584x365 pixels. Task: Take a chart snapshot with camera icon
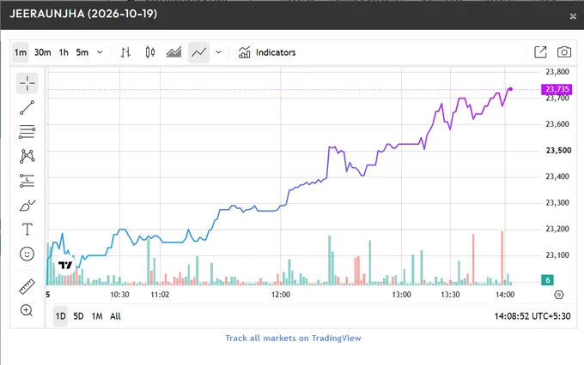(564, 52)
